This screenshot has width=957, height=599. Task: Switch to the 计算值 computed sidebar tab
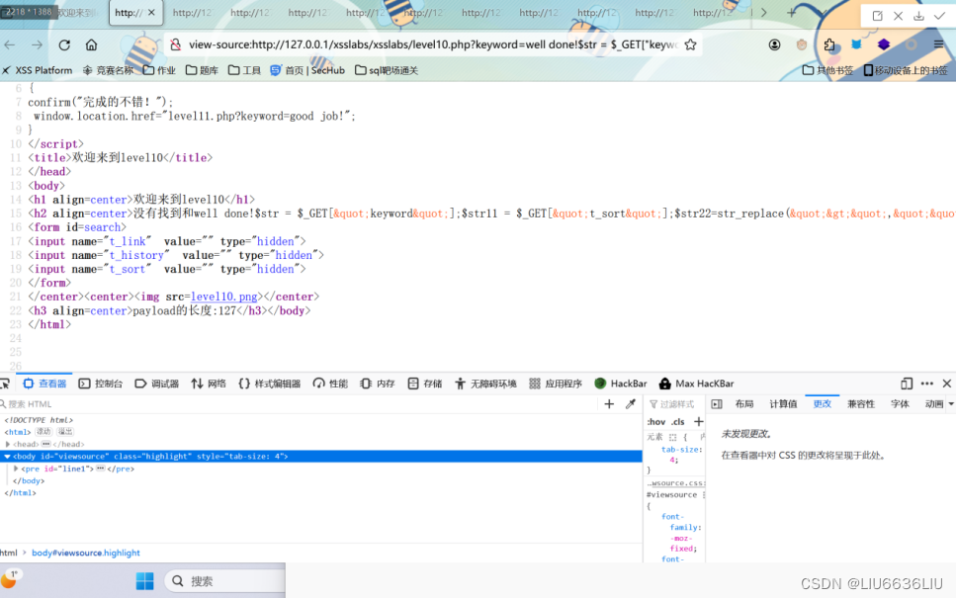point(783,404)
